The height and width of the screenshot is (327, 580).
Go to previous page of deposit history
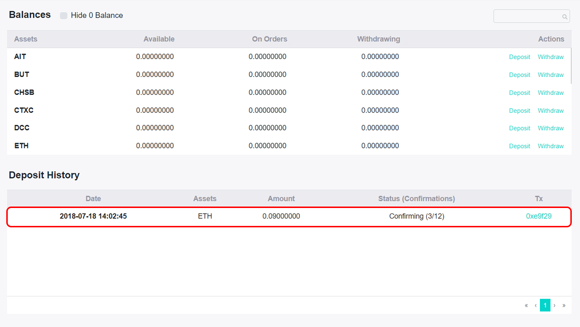click(536, 306)
